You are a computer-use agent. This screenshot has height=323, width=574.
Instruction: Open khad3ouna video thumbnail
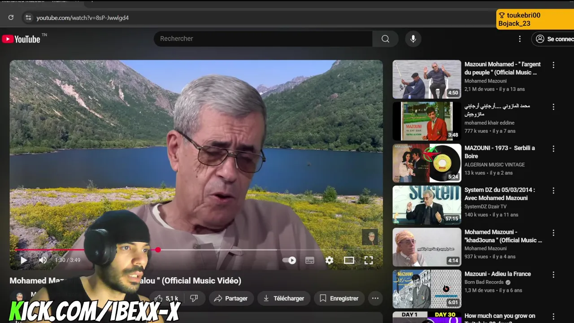pyautogui.click(x=427, y=247)
